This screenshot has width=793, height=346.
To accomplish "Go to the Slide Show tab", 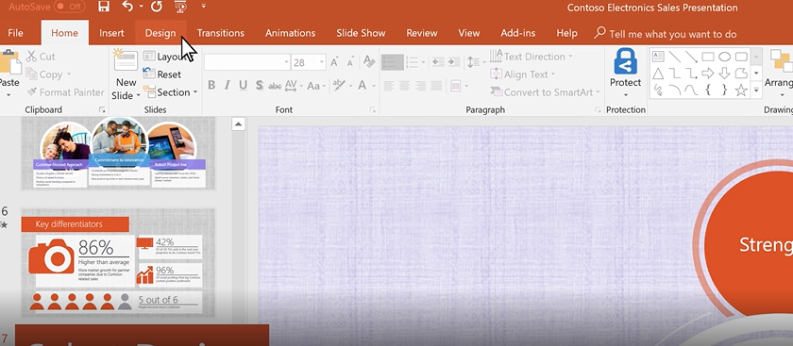I will pyautogui.click(x=361, y=33).
